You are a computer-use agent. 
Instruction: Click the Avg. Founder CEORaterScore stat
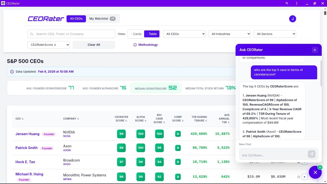coord(50,88)
